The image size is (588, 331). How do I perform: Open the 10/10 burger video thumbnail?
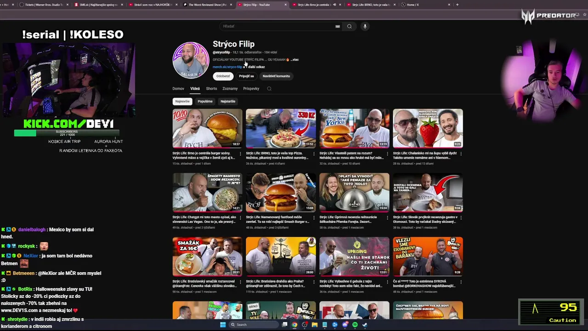(x=207, y=128)
